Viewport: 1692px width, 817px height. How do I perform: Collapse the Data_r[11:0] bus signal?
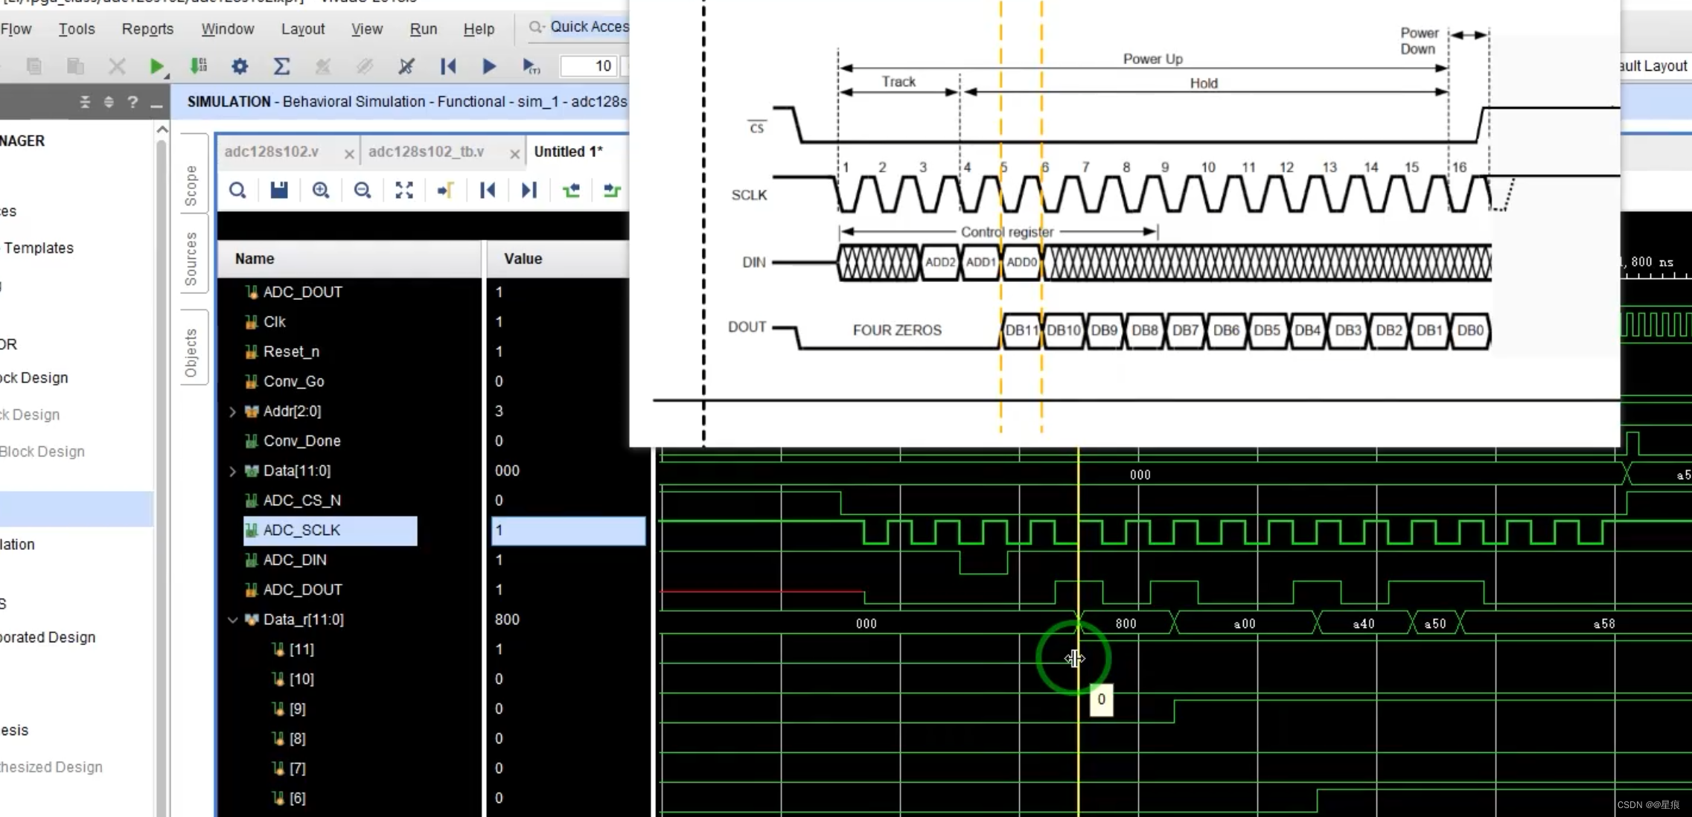pos(232,620)
